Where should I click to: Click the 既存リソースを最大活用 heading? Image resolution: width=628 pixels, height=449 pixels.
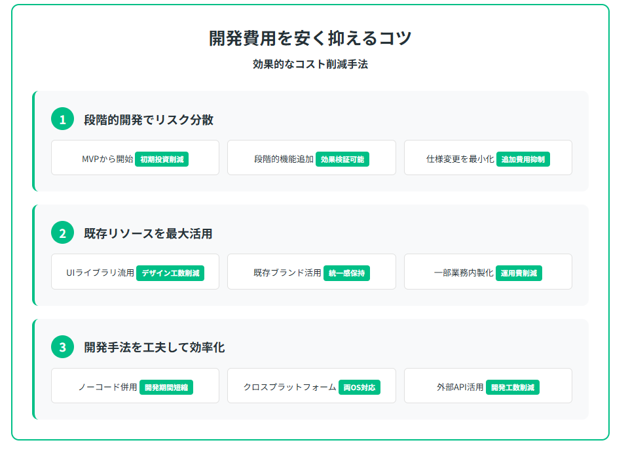click(148, 233)
